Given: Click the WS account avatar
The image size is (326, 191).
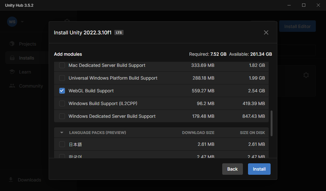Looking at the screenshot, I should pyautogui.click(x=12, y=22).
